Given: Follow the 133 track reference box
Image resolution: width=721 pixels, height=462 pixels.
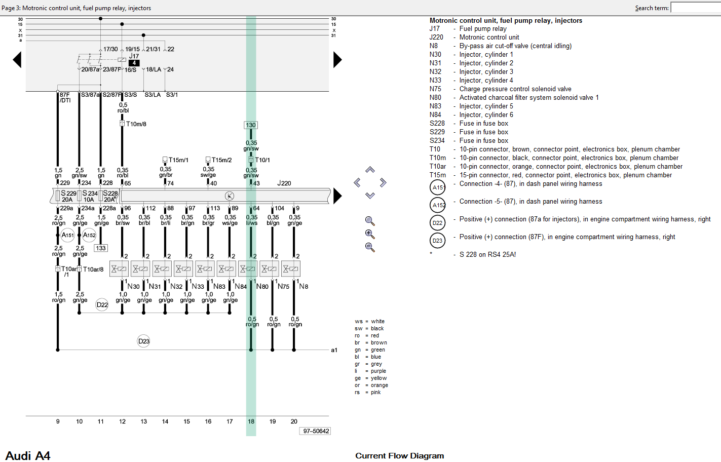Looking at the screenshot, I should pyautogui.click(x=101, y=248).
